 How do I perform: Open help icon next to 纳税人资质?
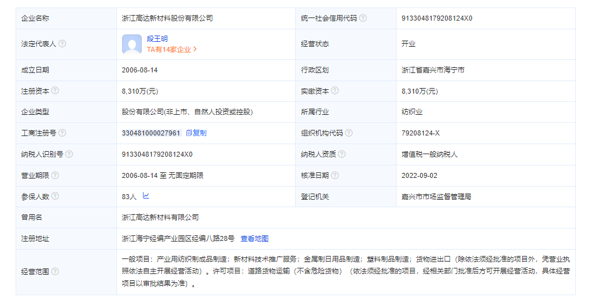click(341, 154)
